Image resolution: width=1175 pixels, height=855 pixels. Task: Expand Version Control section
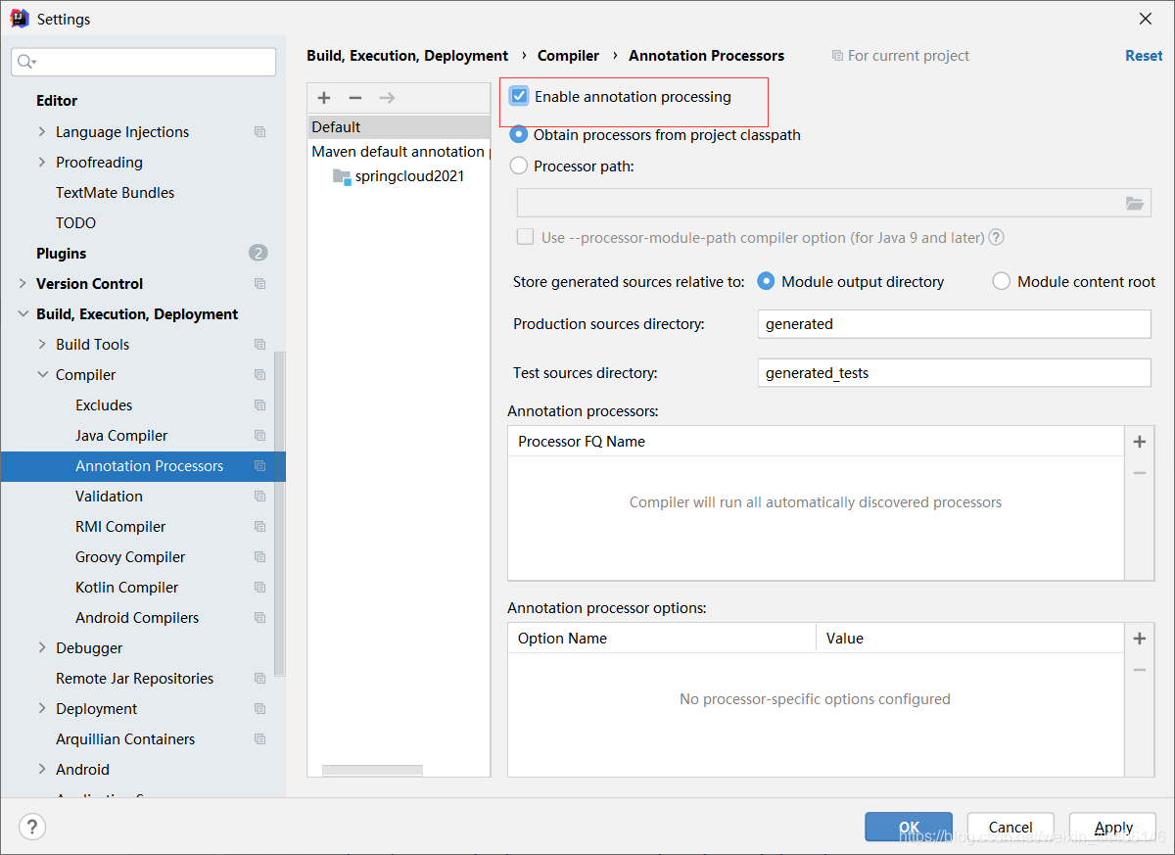pos(22,284)
